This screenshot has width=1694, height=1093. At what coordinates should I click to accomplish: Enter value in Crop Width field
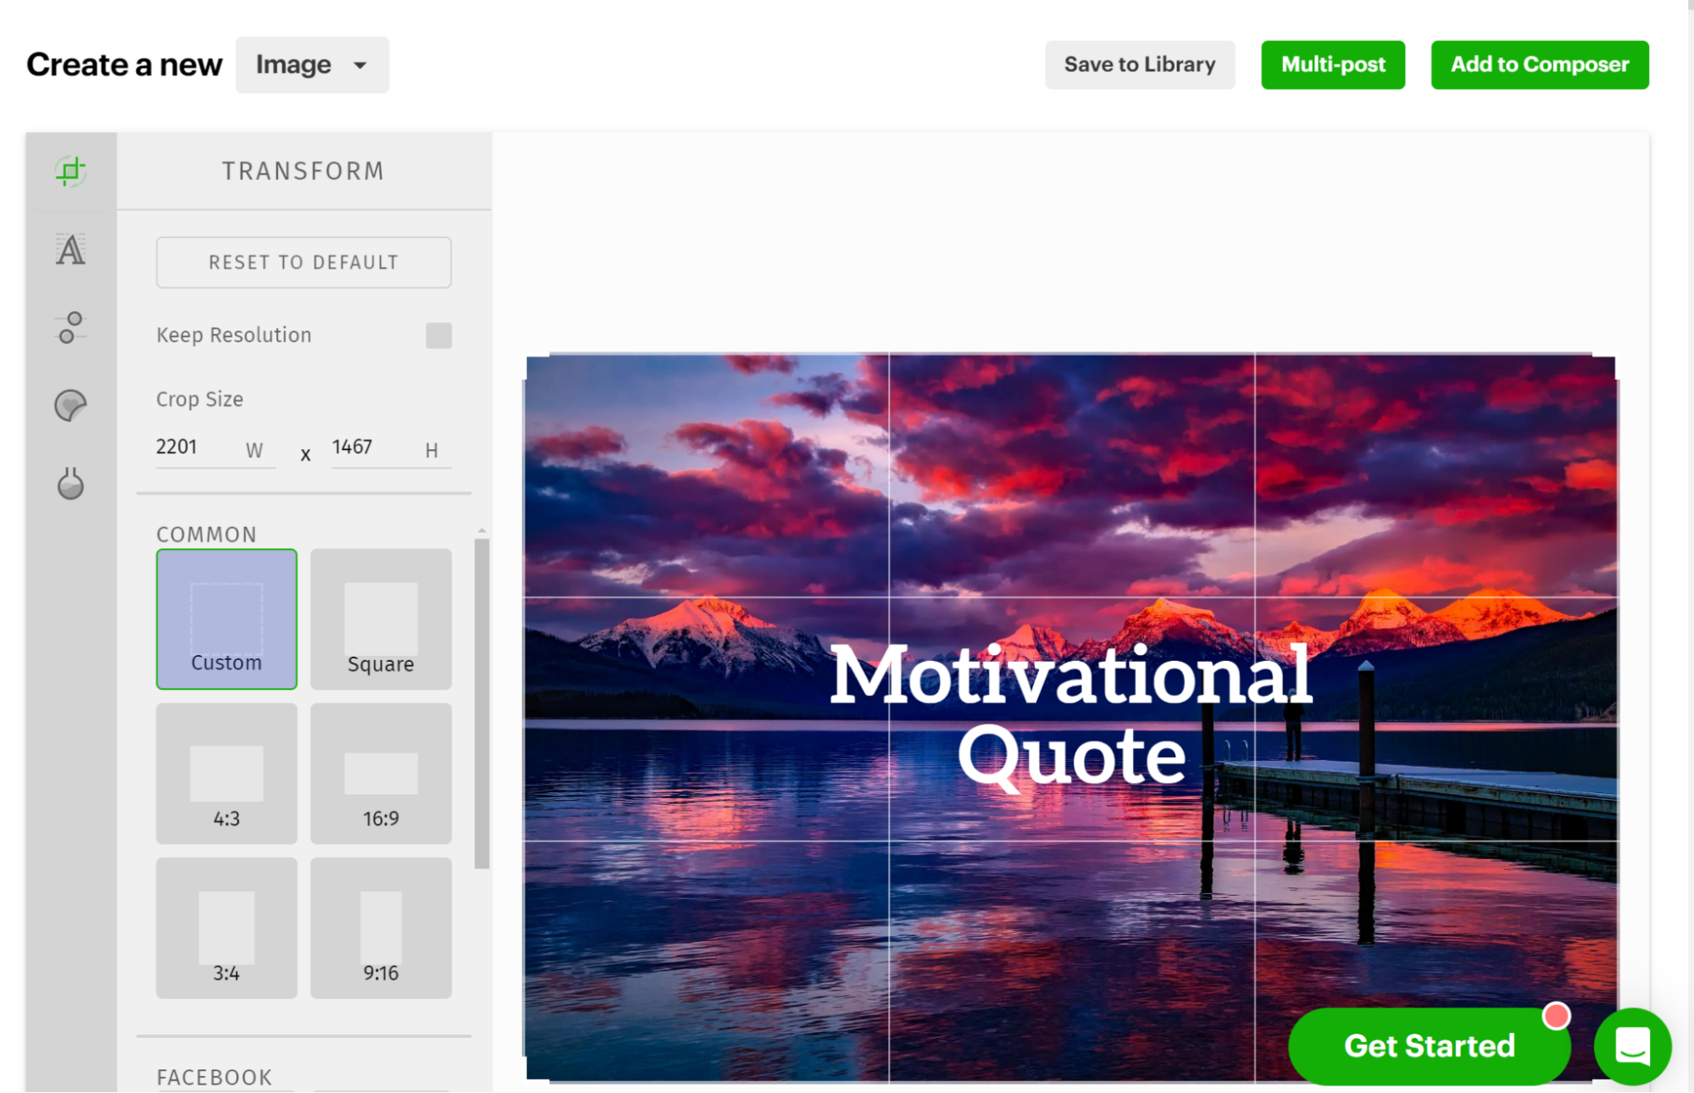click(x=192, y=447)
